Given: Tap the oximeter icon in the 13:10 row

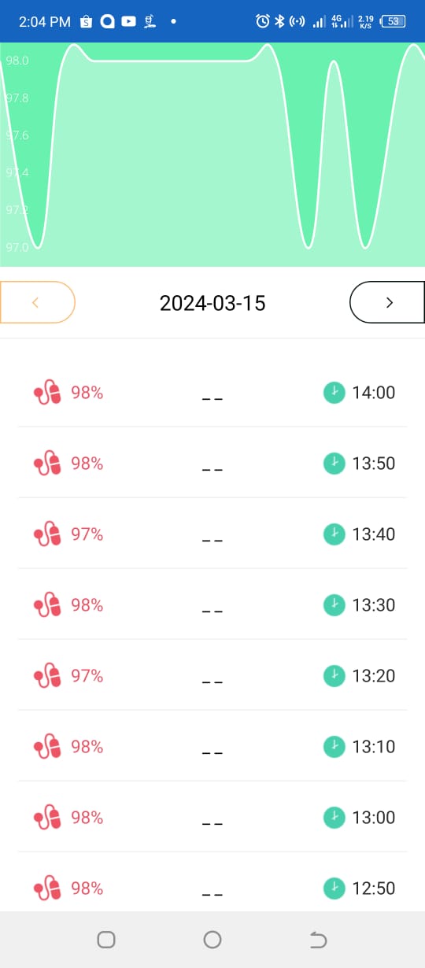Looking at the screenshot, I should tap(47, 747).
